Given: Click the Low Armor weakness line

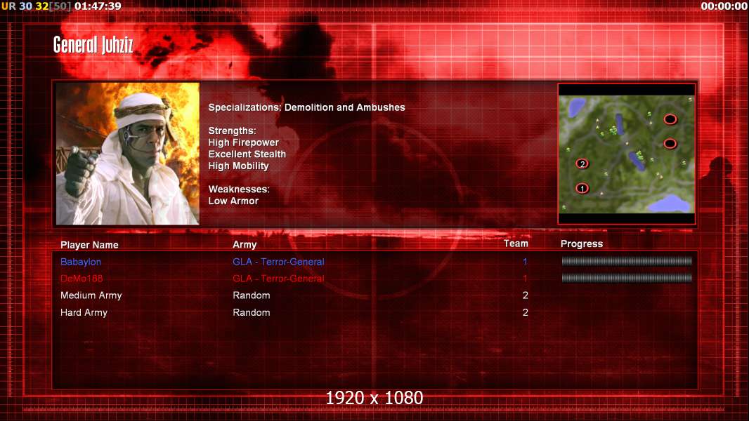Looking at the screenshot, I should (233, 201).
